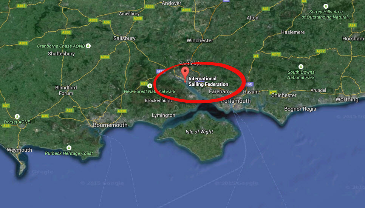Select the Portsmouth city label
This screenshot has height=208, width=365.
coord(236,101)
